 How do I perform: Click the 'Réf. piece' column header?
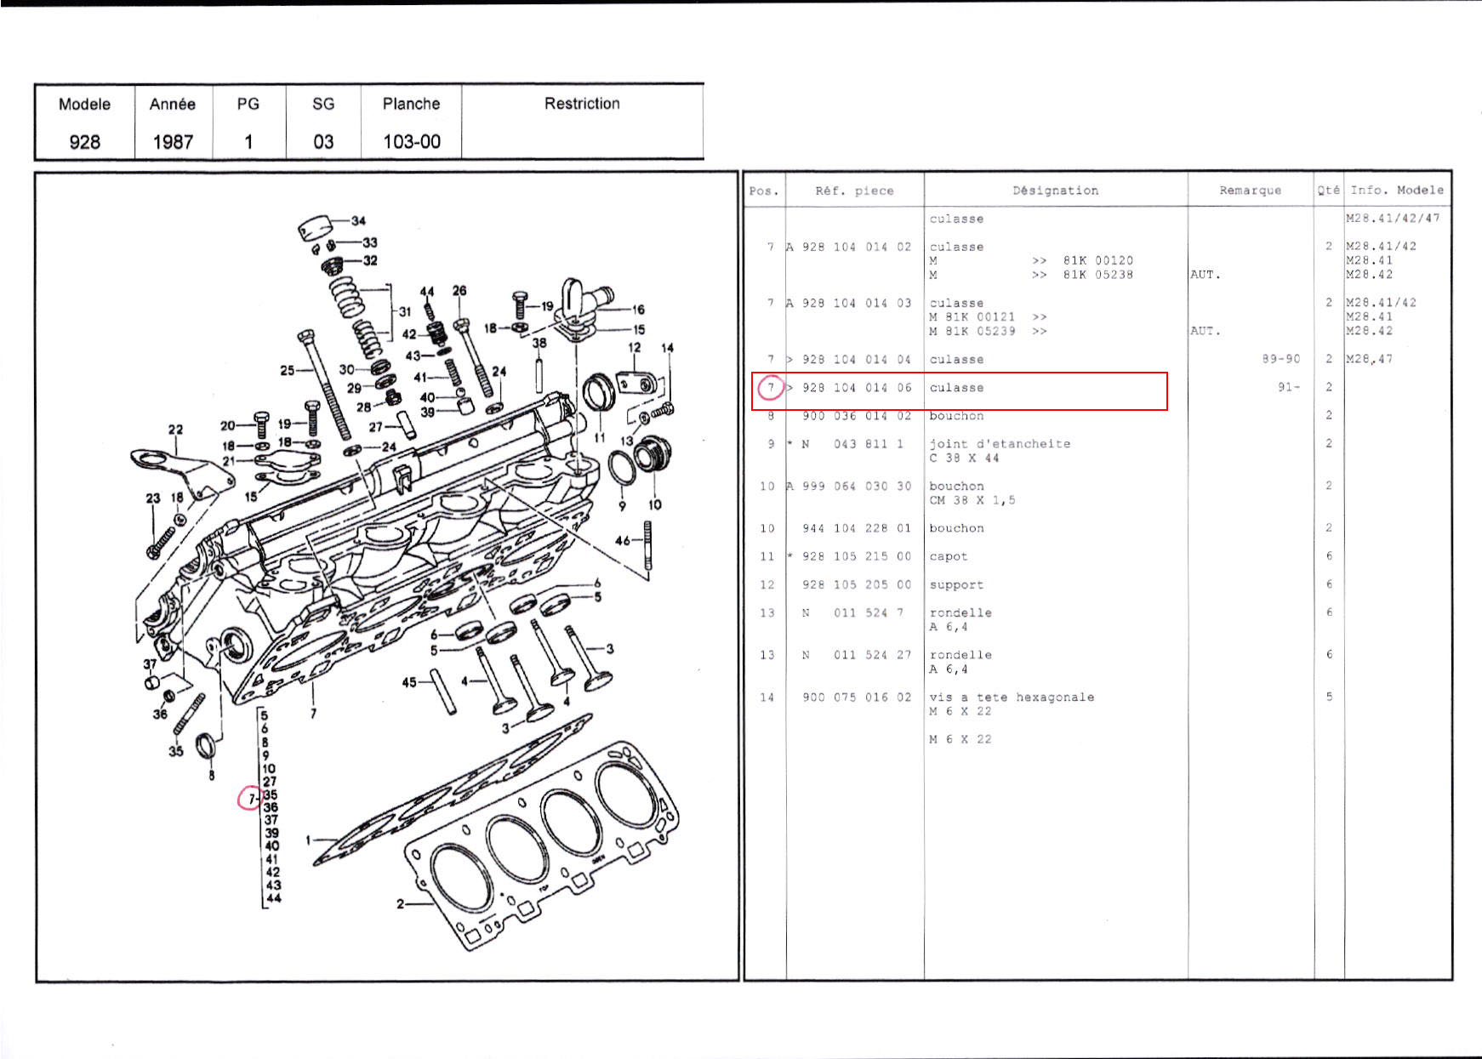[x=854, y=191]
